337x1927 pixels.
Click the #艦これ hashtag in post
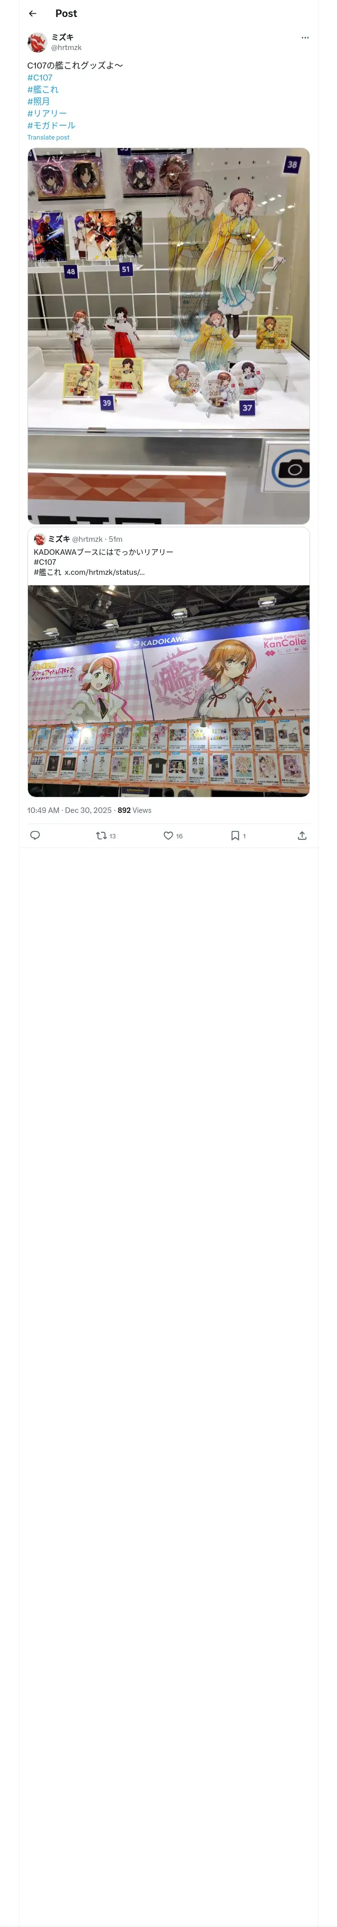tap(42, 90)
